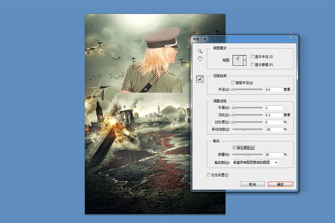
Task: Open the 输出到 output dropdown
Action: tap(255, 162)
